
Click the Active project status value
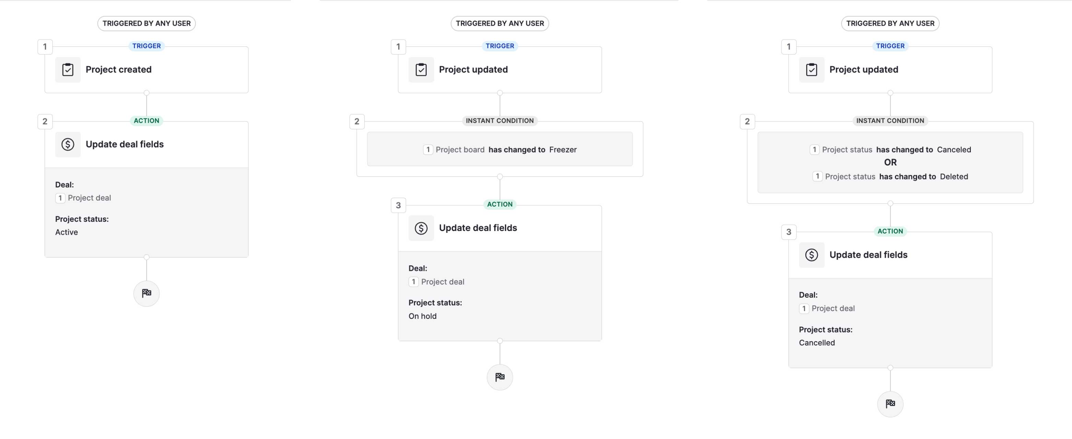pos(67,232)
